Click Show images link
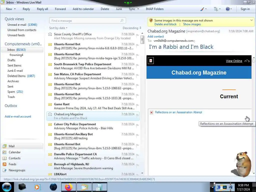The width and height of the screenshot is (256, 192). [x=192, y=24]
